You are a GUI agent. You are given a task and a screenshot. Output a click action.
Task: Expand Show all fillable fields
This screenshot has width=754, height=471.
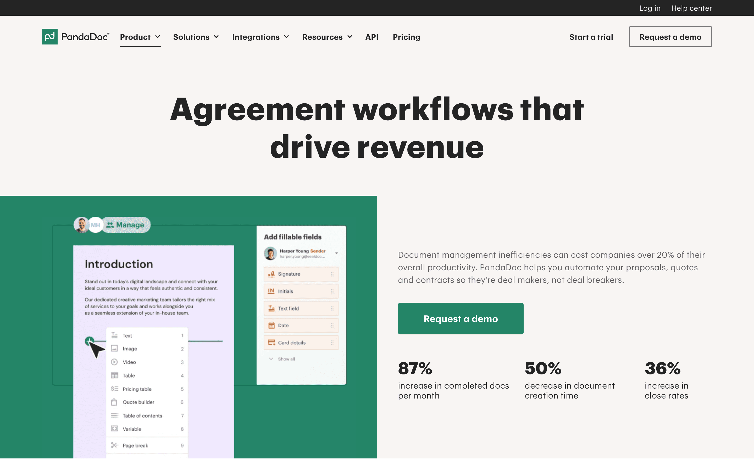pos(282,359)
